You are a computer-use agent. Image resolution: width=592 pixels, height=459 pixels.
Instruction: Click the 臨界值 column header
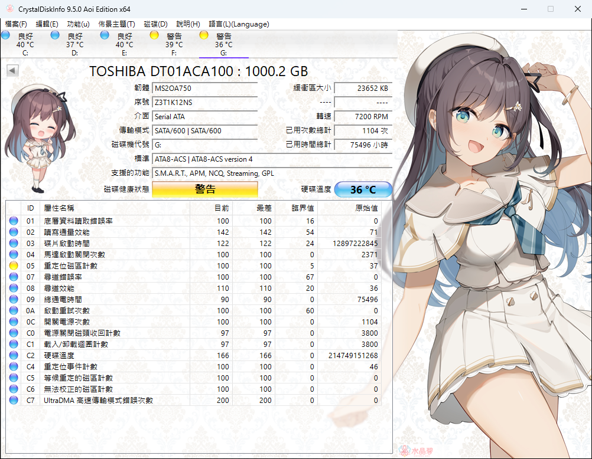297,208
